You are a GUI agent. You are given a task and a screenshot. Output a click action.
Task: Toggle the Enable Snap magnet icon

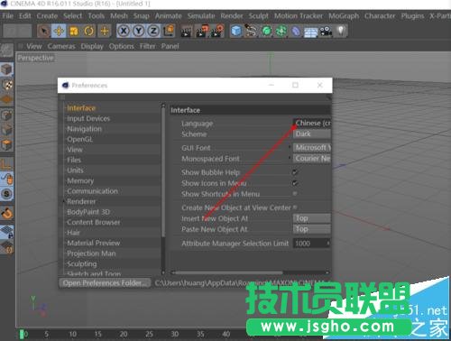6,214
